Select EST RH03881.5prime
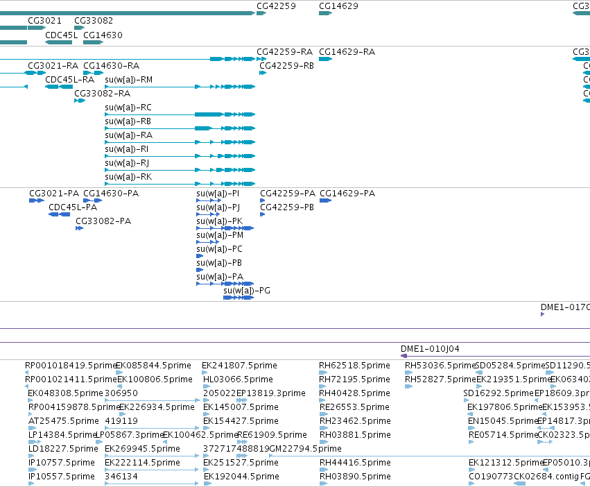 [355, 435]
